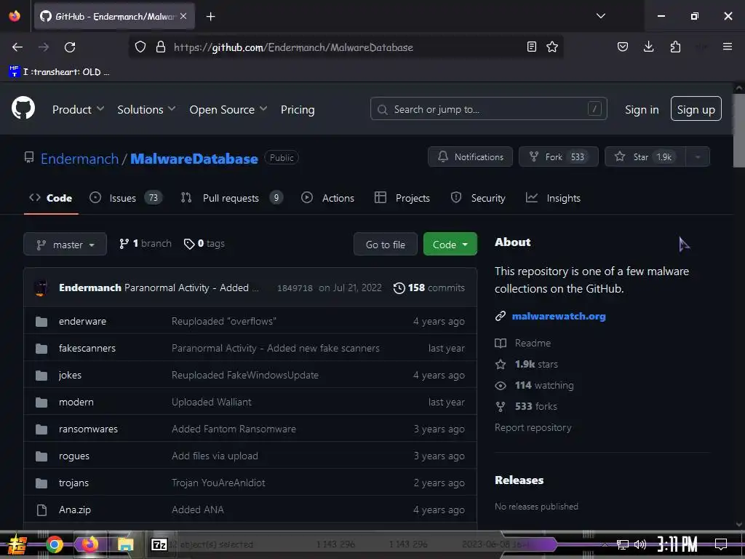This screenshot has height=559, width=745.
Task: Expand the green Code dropdown
Action: click(450, 245)
